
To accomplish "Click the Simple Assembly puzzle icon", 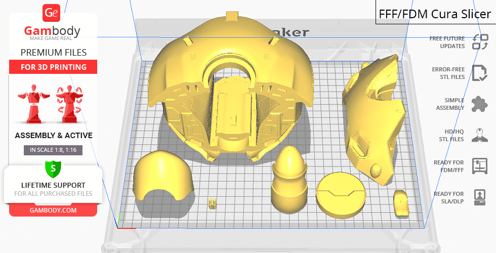I will [x=480, y=104].
